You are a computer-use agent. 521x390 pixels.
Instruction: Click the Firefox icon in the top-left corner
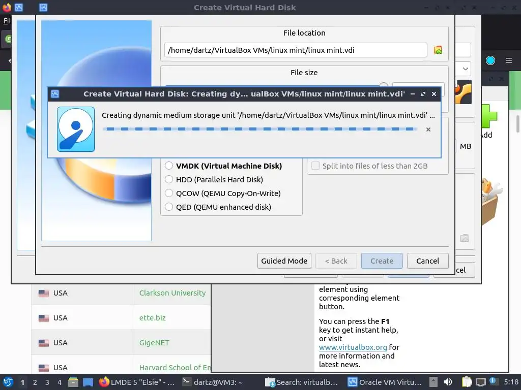[x=6, y=7]
